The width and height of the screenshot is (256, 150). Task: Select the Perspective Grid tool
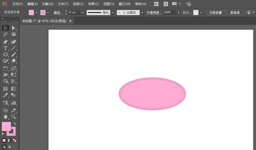[13, 81]
